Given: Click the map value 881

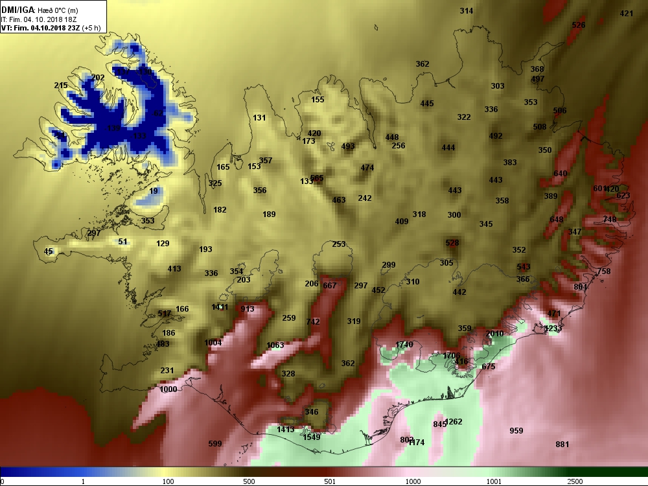Looking at the screenshot, I should 562,445.
